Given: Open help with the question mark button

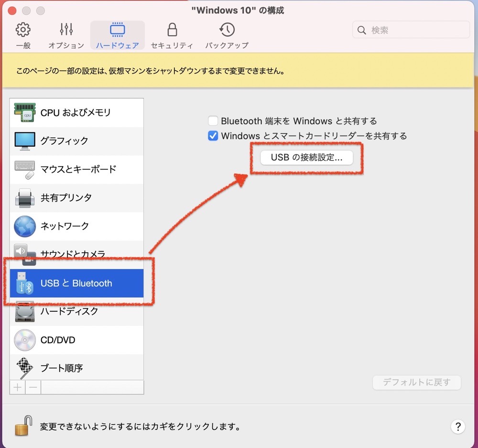Looking at the screenshot, I should tap(458, 427).
